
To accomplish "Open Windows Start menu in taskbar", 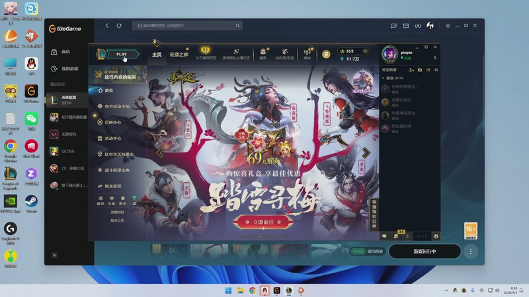I will click(228, 290).
